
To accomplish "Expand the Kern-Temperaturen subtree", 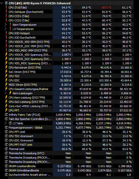I will pyautogui.click(x=6, y=24).
